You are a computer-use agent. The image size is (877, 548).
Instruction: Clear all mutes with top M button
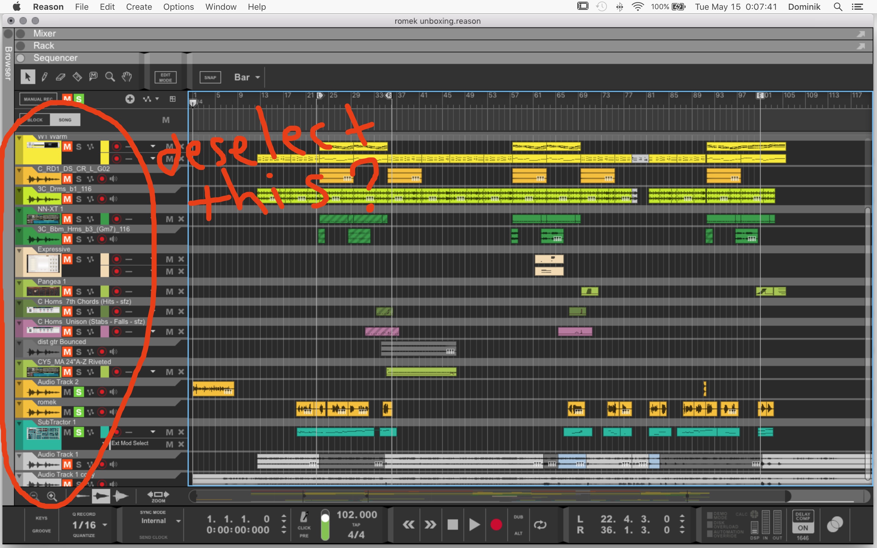tap(67, 98)
